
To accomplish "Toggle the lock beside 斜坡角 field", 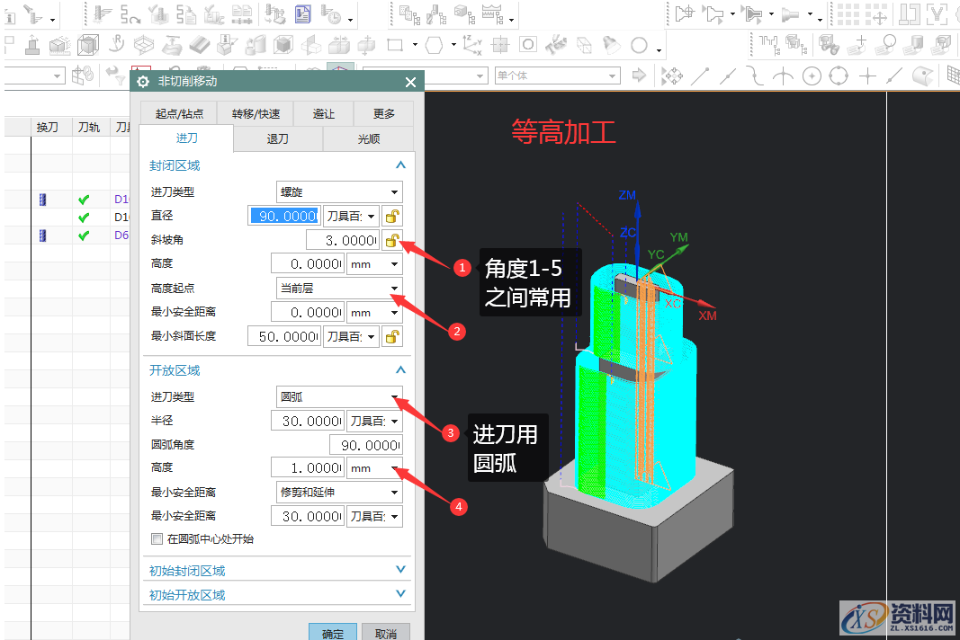I will pyautogui.click(x=394, y=239).
